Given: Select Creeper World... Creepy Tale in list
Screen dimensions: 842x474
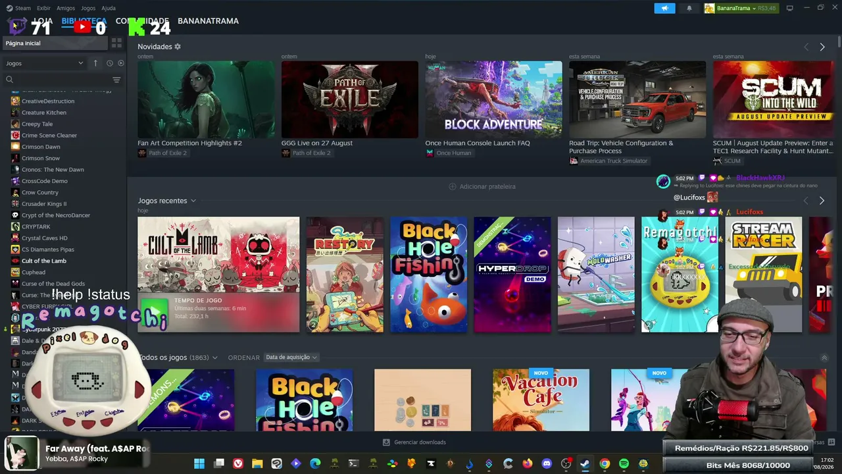Looking at the screenshot, I should tap(37, 124).
